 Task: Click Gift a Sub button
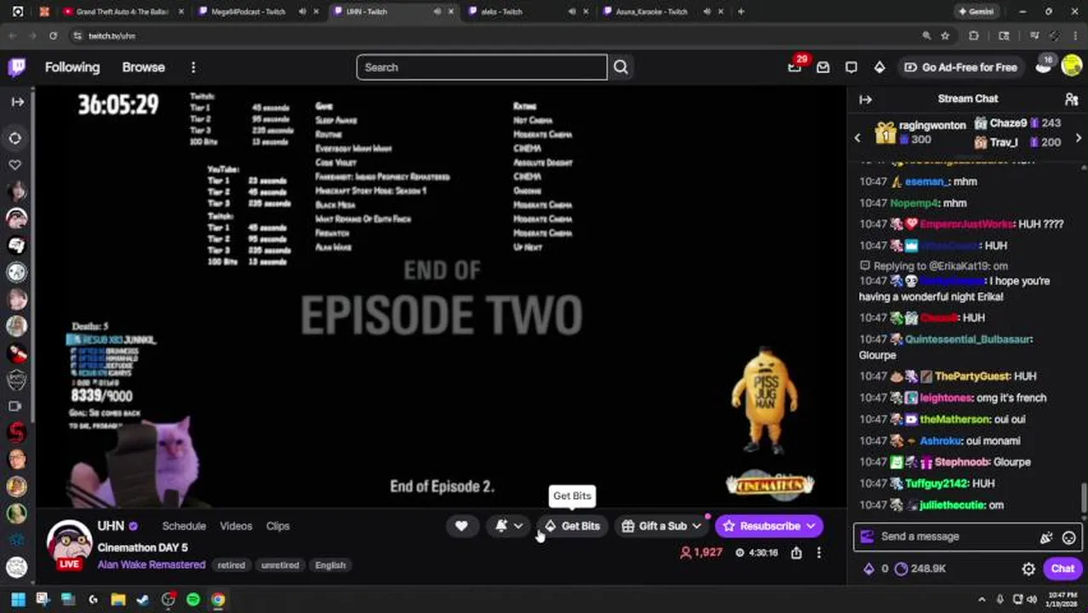(661, 526)
